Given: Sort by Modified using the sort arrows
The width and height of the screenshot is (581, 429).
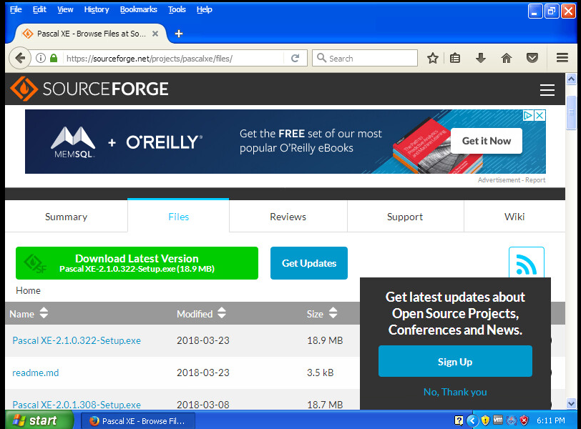Looking at the screenshot, I should pyautogui.click(x=222, y=312).
